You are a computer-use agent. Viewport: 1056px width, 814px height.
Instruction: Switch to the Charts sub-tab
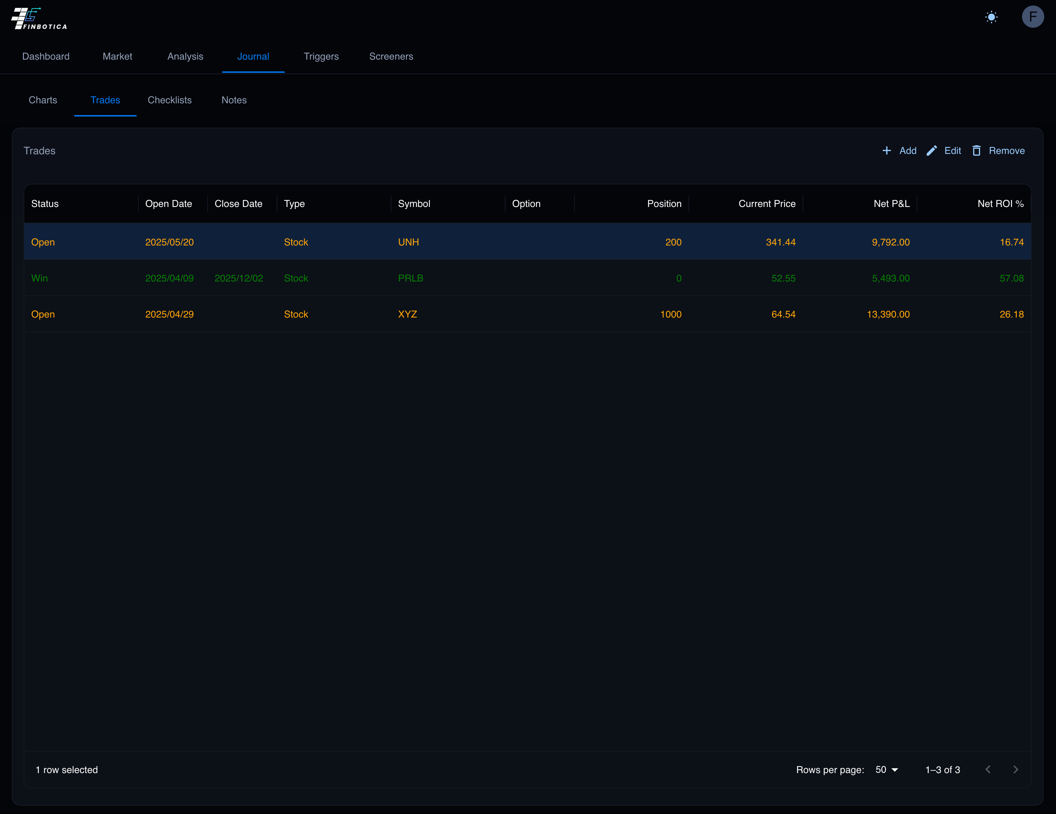pos(43,100)
